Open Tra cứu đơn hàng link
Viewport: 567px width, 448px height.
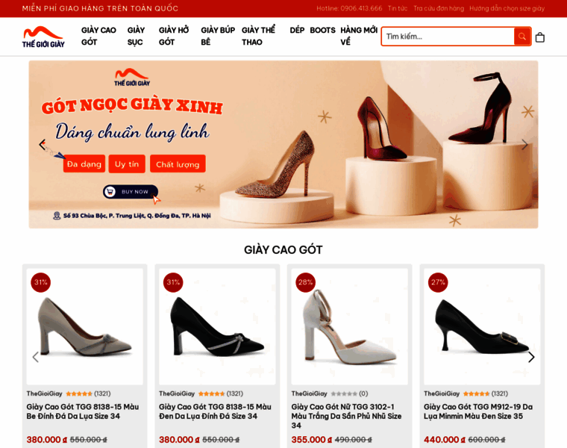pyautogui.click(x=439, y=8)
